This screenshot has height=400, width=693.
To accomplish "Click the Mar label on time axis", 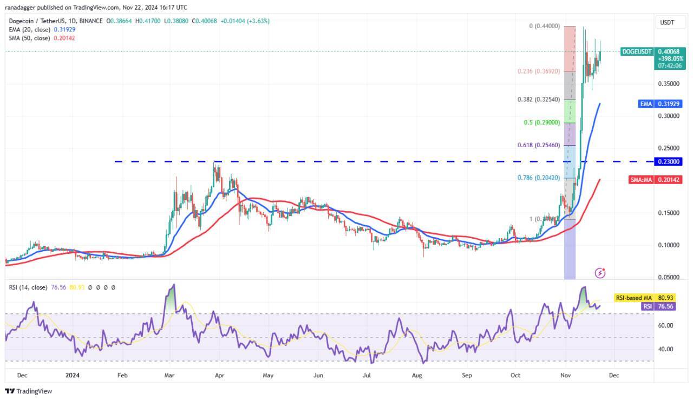I will (169, 375).
